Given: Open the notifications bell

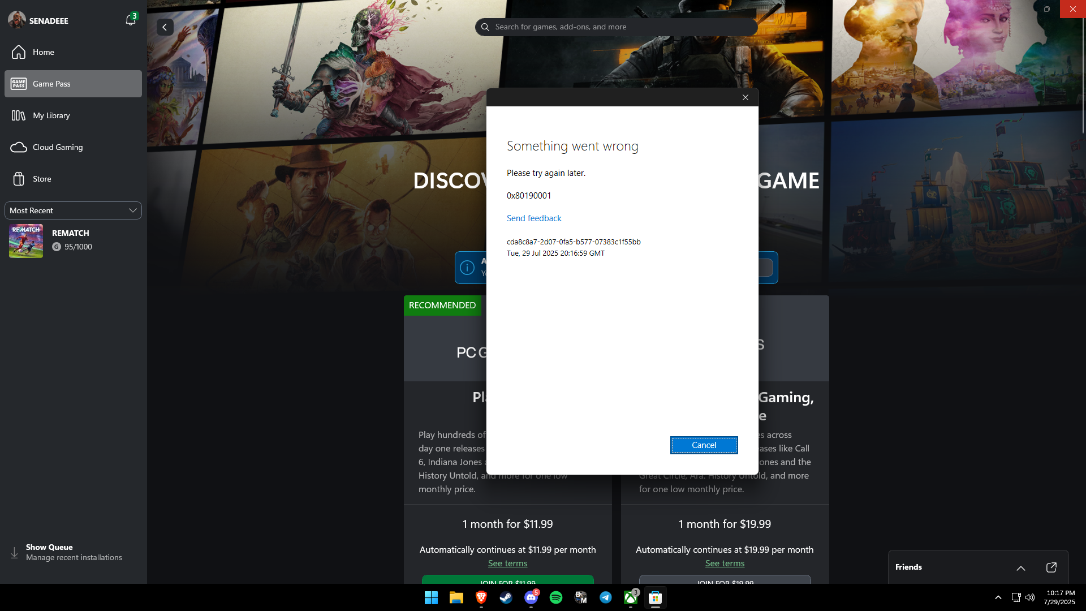Looking at the screenshot, I should pyautogui.click(x=131, y=20).
